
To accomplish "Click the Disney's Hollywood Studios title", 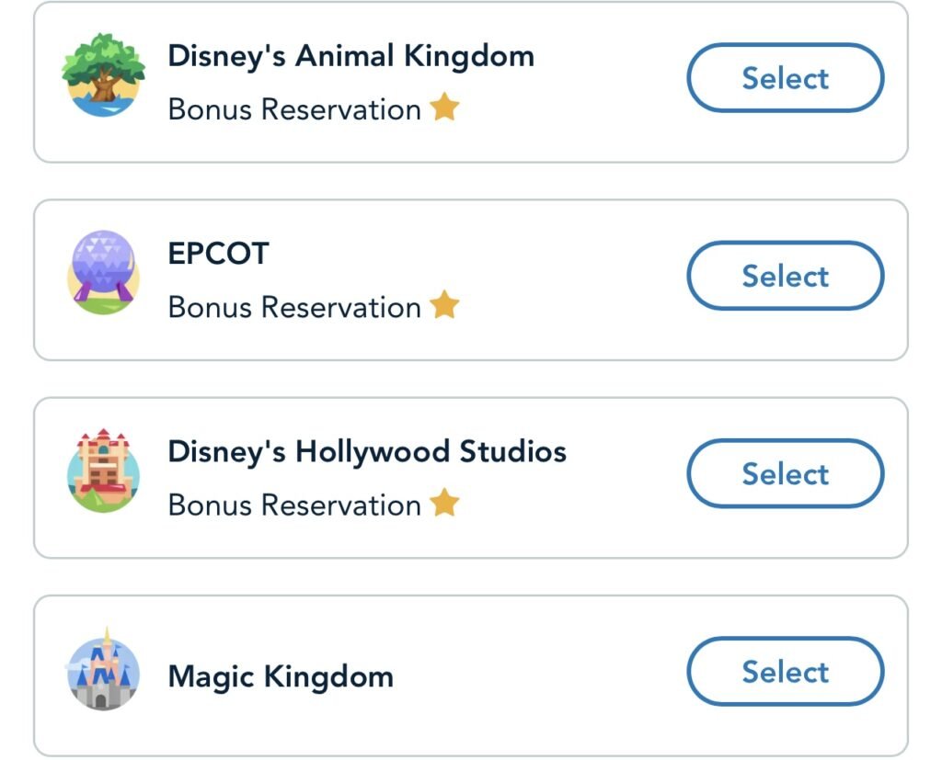I will point(367,452).
